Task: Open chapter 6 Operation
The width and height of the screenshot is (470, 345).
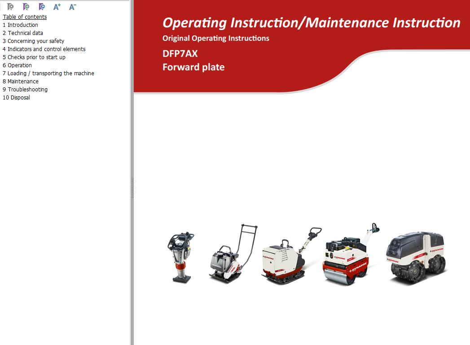Action: pyautogui.click(x=17, y=65)
